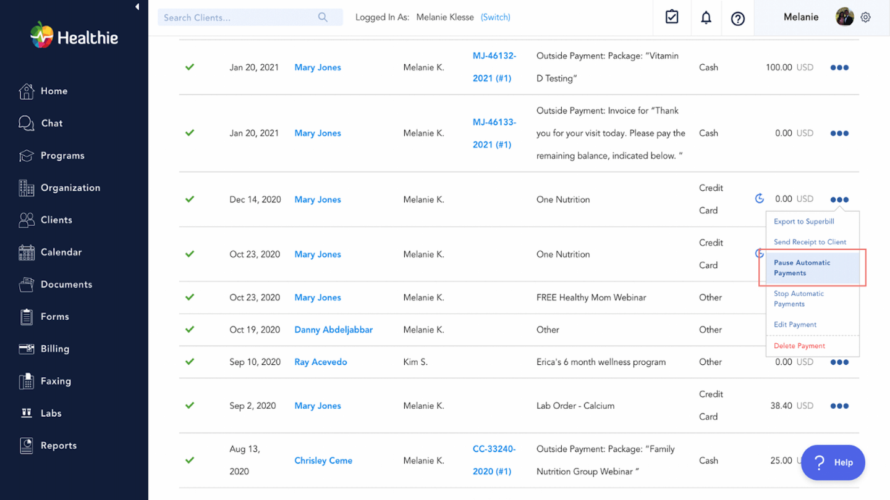Open Danny Abdeljabbar client link
Image resolution: width=890 pixels, height=500 pixels.
(333, 330)
